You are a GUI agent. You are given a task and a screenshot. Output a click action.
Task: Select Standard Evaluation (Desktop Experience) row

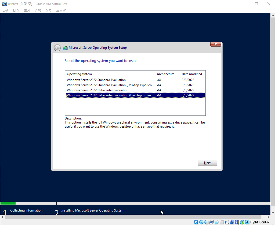(x=136, y=85)
